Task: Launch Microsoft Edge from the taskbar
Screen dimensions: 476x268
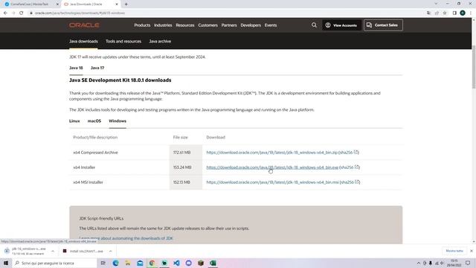Action: [115, 263]
